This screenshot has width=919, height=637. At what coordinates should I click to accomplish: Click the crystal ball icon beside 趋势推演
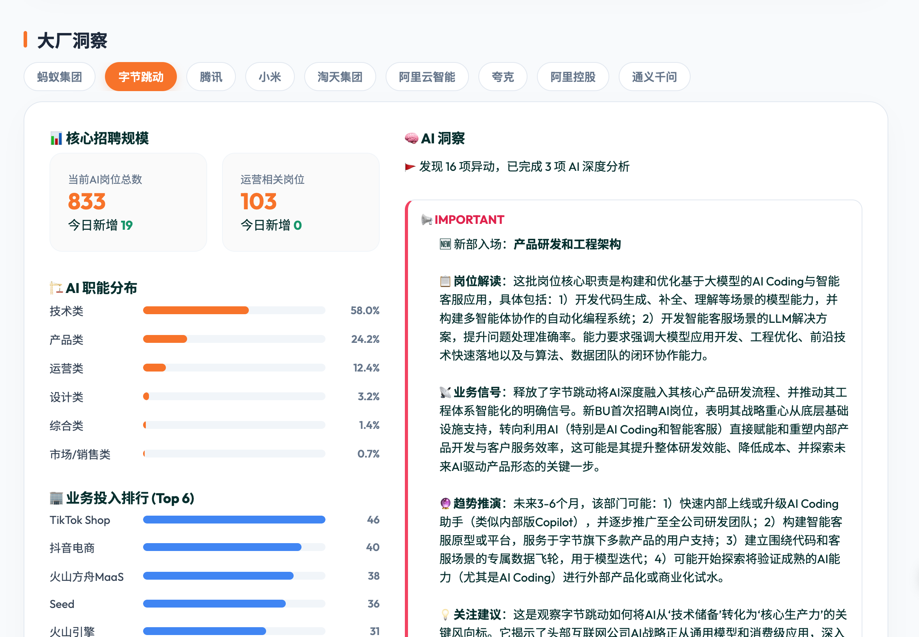point(445,503)
